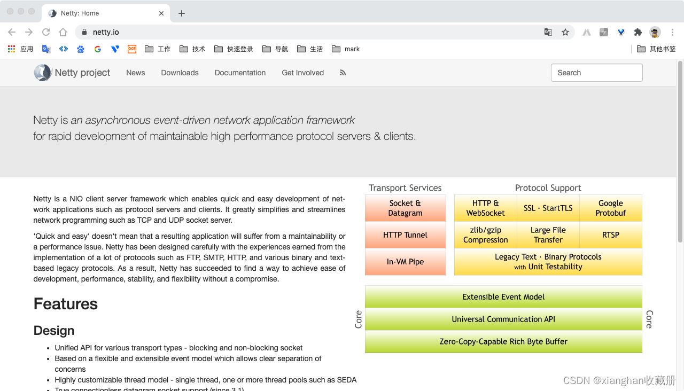Open the 快速登录 bookmark folder

234,49
